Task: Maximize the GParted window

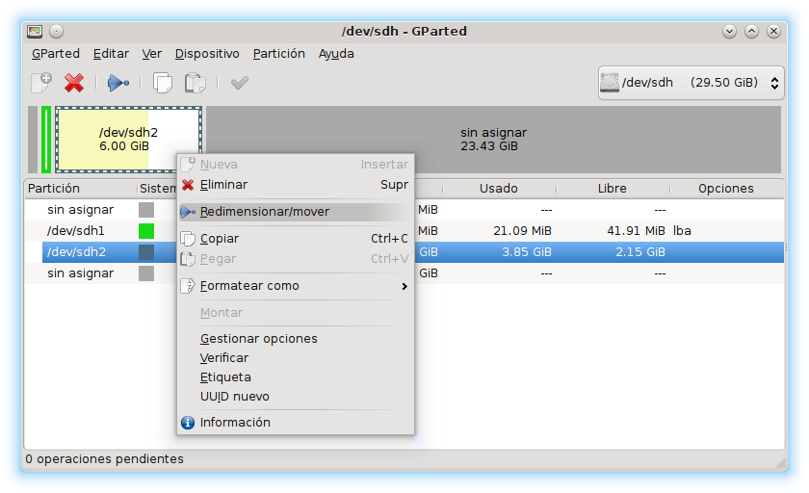Action: 752,32
